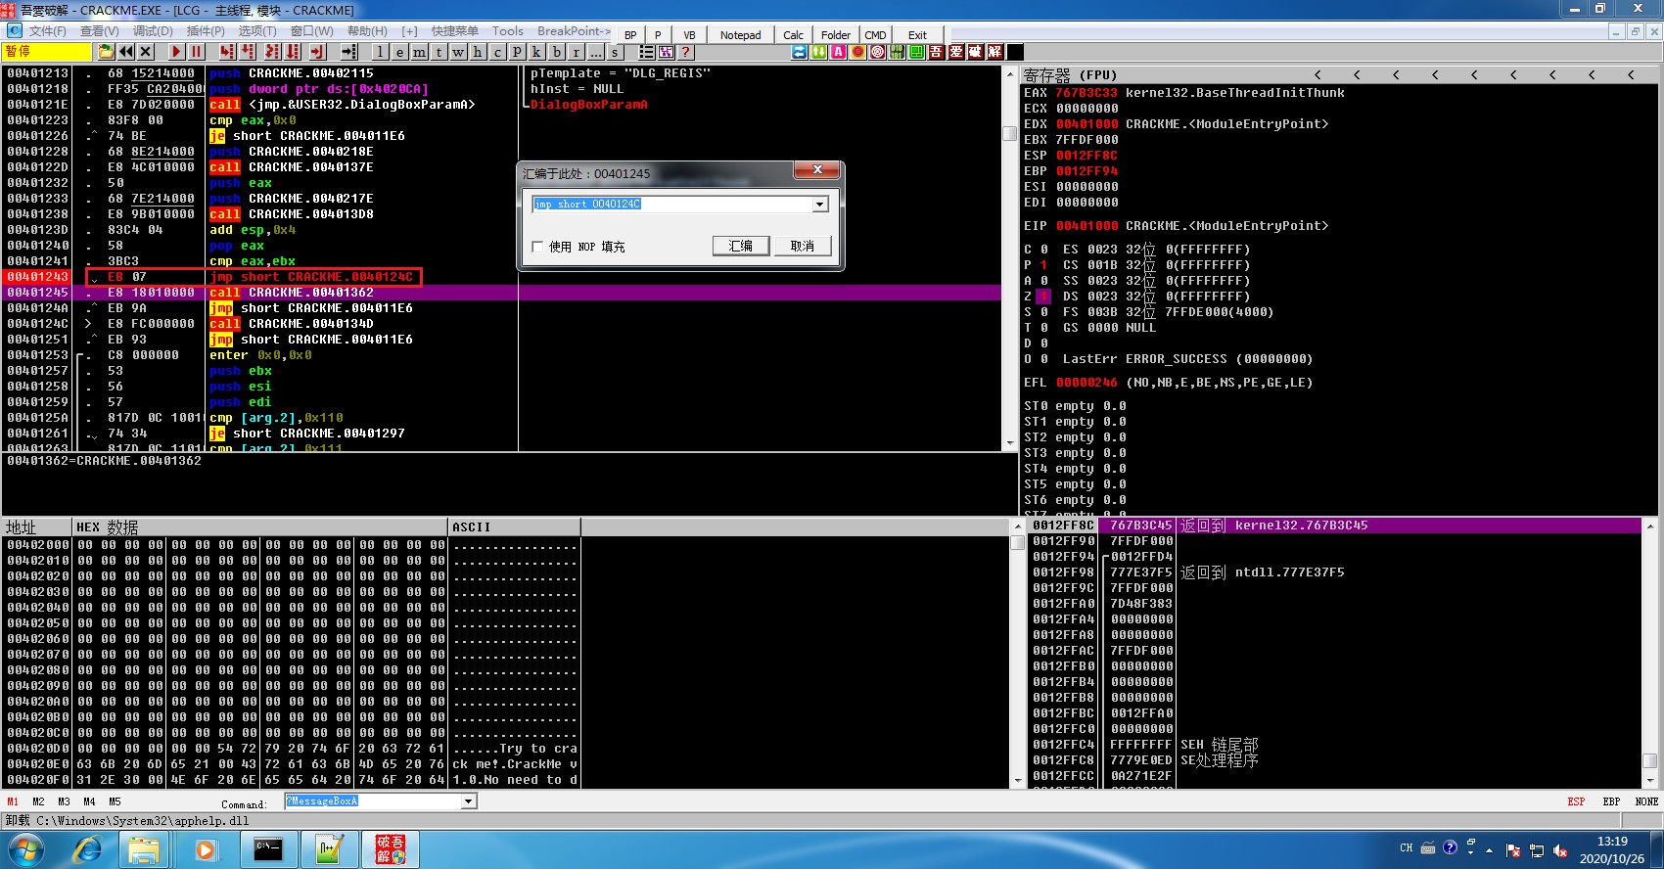Click the disassembly pane scrollbar down arrow
Screen dimensions: 1664x869
[x=1010, y=443]
